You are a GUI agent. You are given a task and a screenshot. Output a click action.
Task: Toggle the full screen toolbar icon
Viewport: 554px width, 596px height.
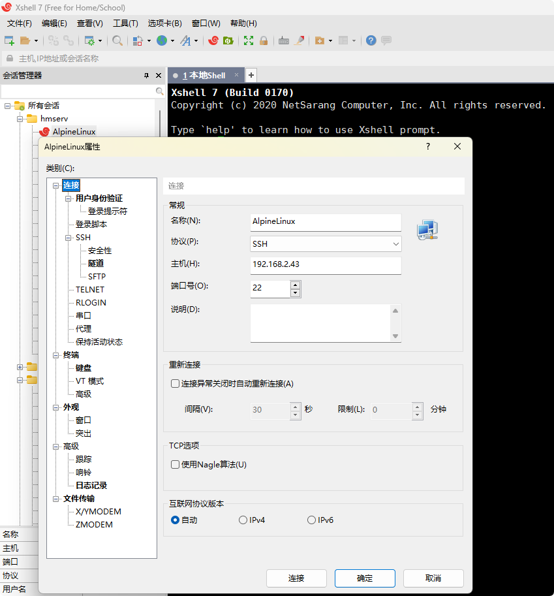[x=248, y=40]
